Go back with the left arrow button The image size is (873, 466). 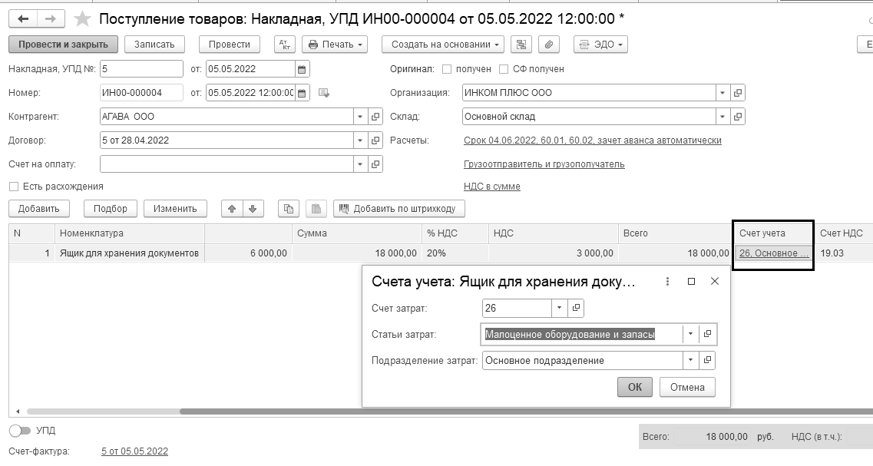(x=23, y=19)
